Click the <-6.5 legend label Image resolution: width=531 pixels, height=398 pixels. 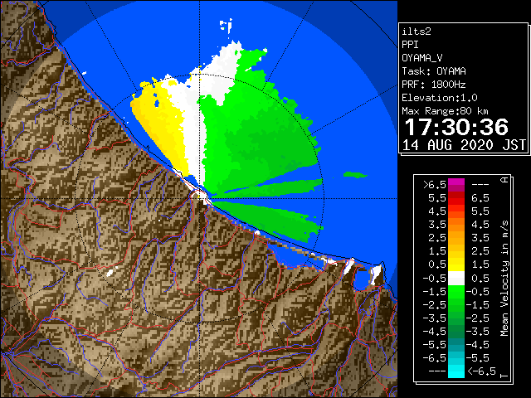[x=481, y=371]
